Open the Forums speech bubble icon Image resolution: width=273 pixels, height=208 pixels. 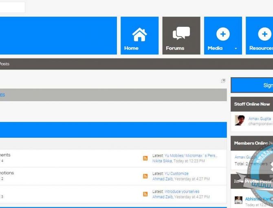coord(181,33)
